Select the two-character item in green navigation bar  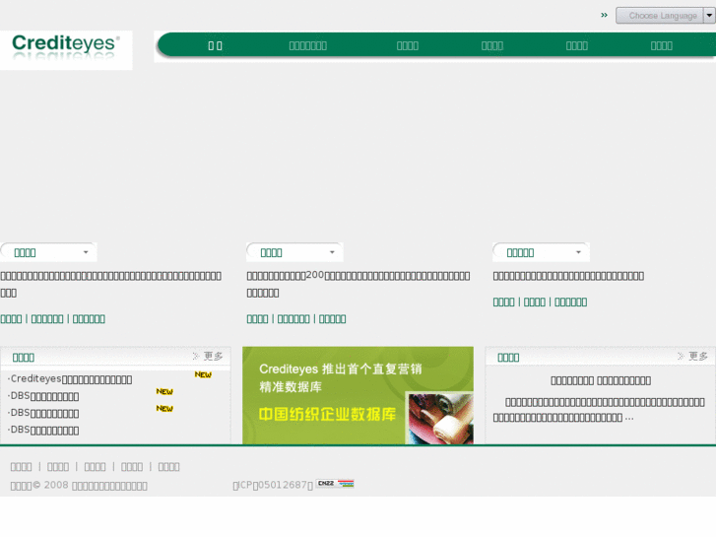[x=215, y=45]
